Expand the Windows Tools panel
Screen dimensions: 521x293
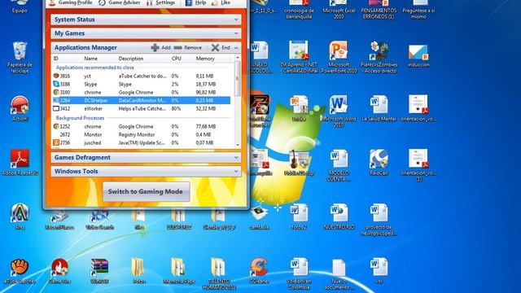146,172
